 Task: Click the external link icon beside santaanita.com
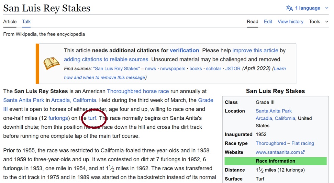[303, 152]
